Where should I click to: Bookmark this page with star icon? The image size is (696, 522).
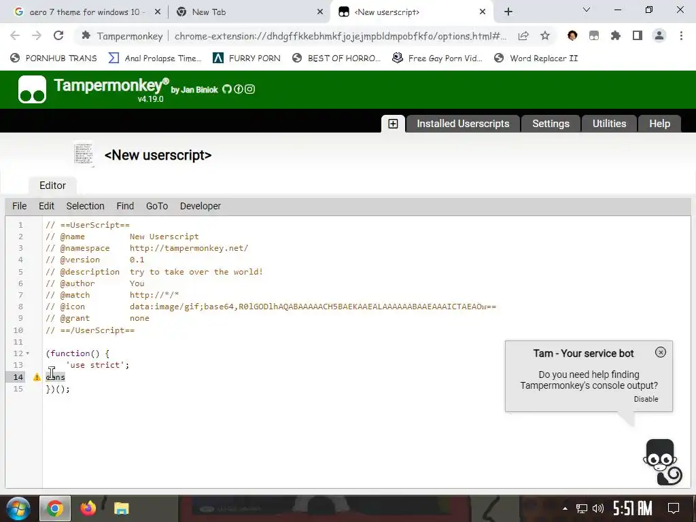pos(545,36)
